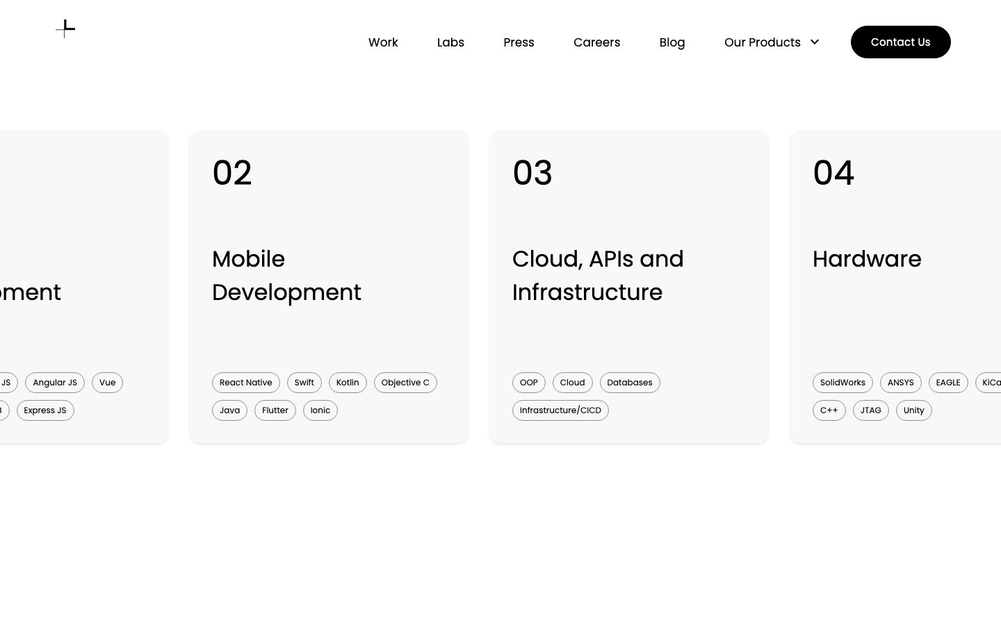
Task: Click the 02 card number
Action: tap(232, 173)
